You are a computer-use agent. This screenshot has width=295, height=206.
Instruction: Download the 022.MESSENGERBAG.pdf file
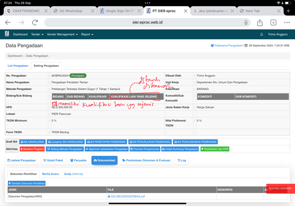(126, 196)
